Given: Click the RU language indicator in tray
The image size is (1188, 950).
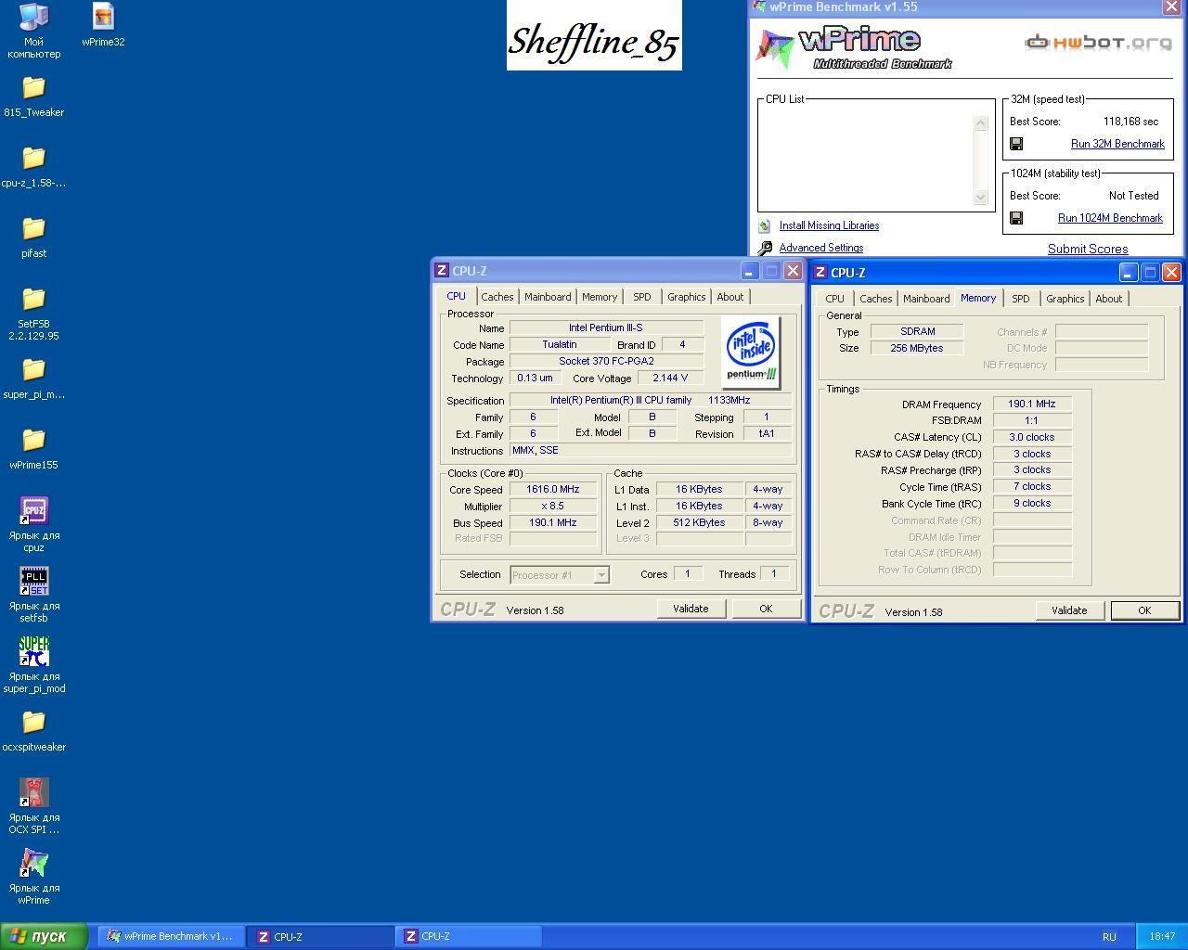Looking at the screenshot, I should [1109, 936].
